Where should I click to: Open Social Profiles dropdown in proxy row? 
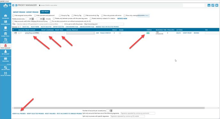tap(81, 33)
